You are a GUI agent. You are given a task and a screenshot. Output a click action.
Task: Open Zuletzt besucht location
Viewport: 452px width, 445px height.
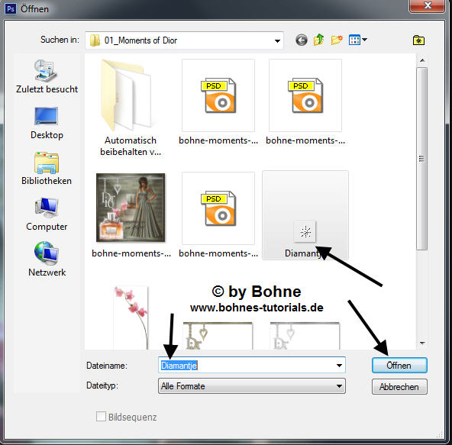[47, 76]
